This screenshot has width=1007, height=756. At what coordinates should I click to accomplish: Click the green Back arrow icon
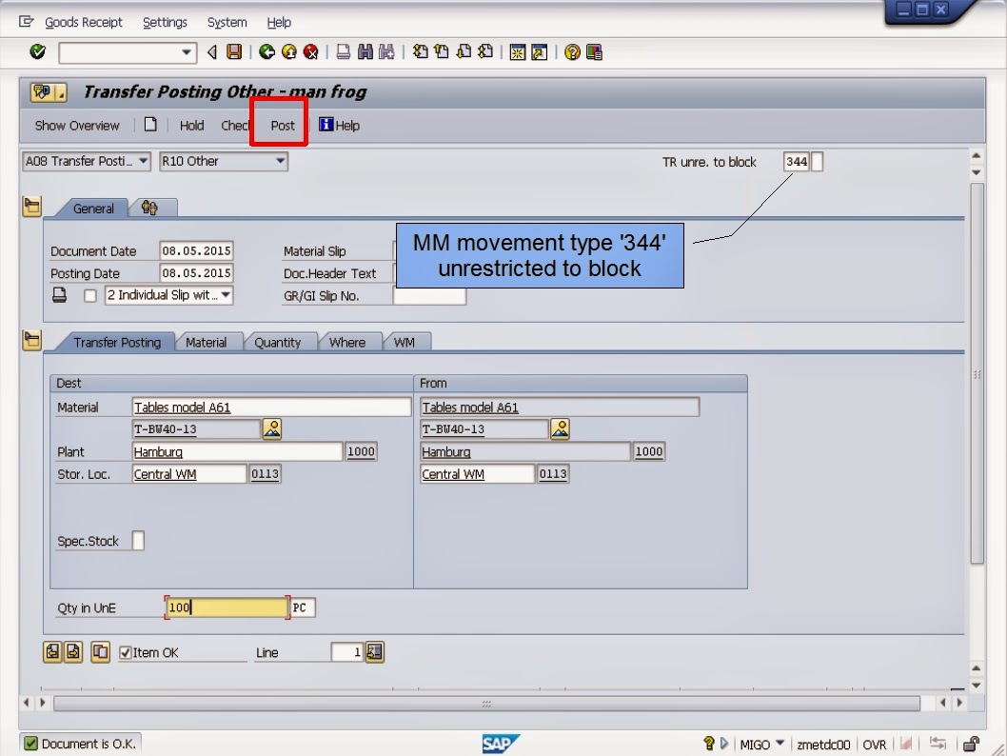pyautogui.click(x=268, y=52)
